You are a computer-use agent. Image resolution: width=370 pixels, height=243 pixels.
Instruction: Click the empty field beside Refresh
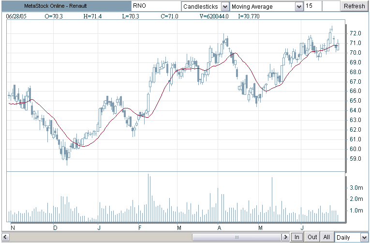pos(331,6)
